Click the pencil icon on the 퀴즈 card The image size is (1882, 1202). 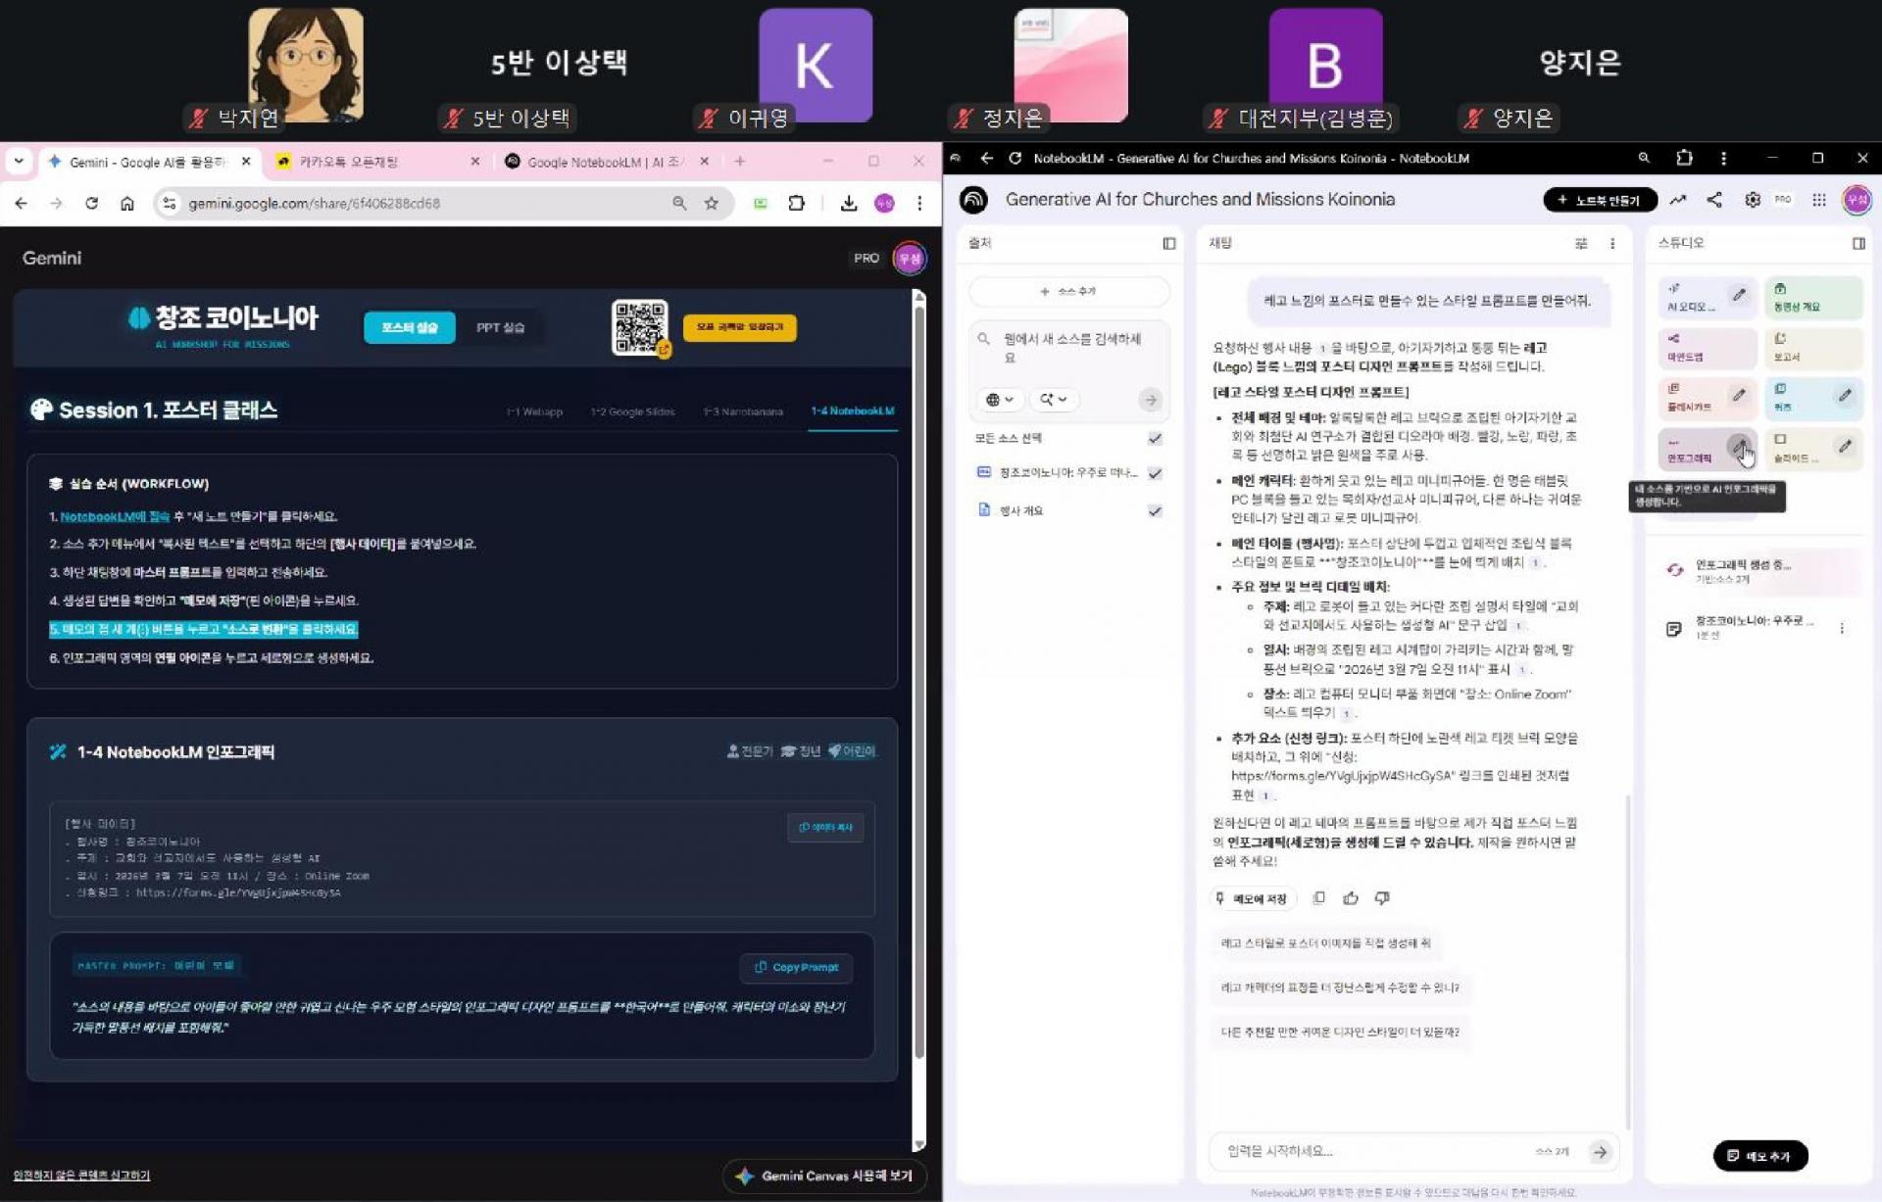pyautogui.click(x=1845, y=395)
